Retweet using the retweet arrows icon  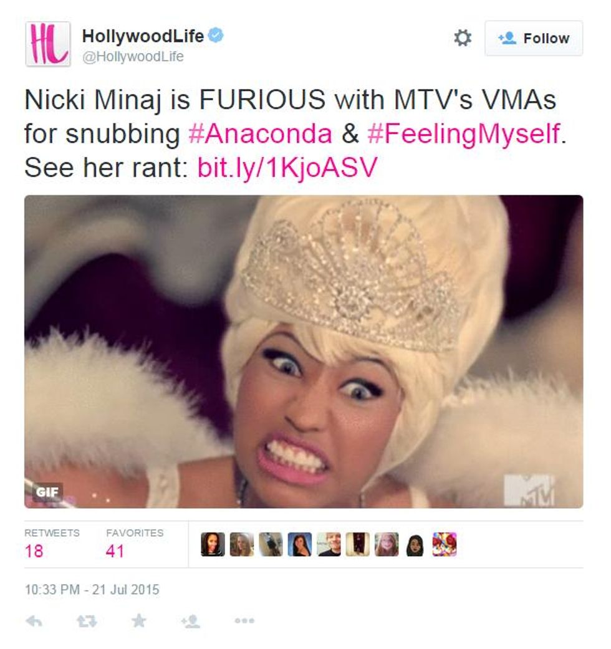(x=87, y=621)
